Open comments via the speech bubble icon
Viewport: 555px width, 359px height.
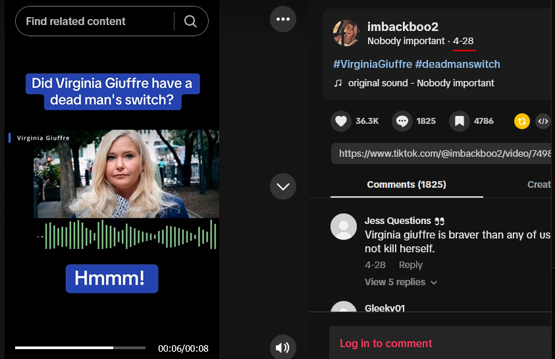402,121
